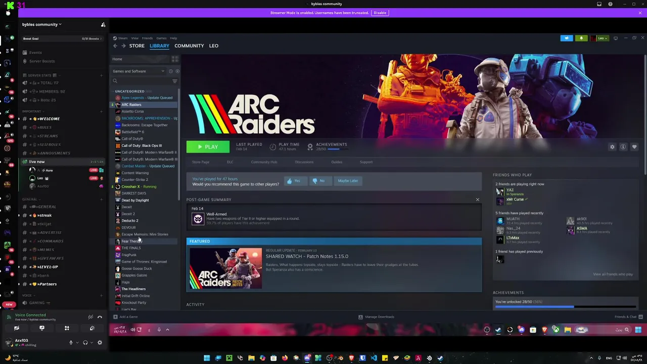
Task: Click View all friends who play
Action: 613,274
